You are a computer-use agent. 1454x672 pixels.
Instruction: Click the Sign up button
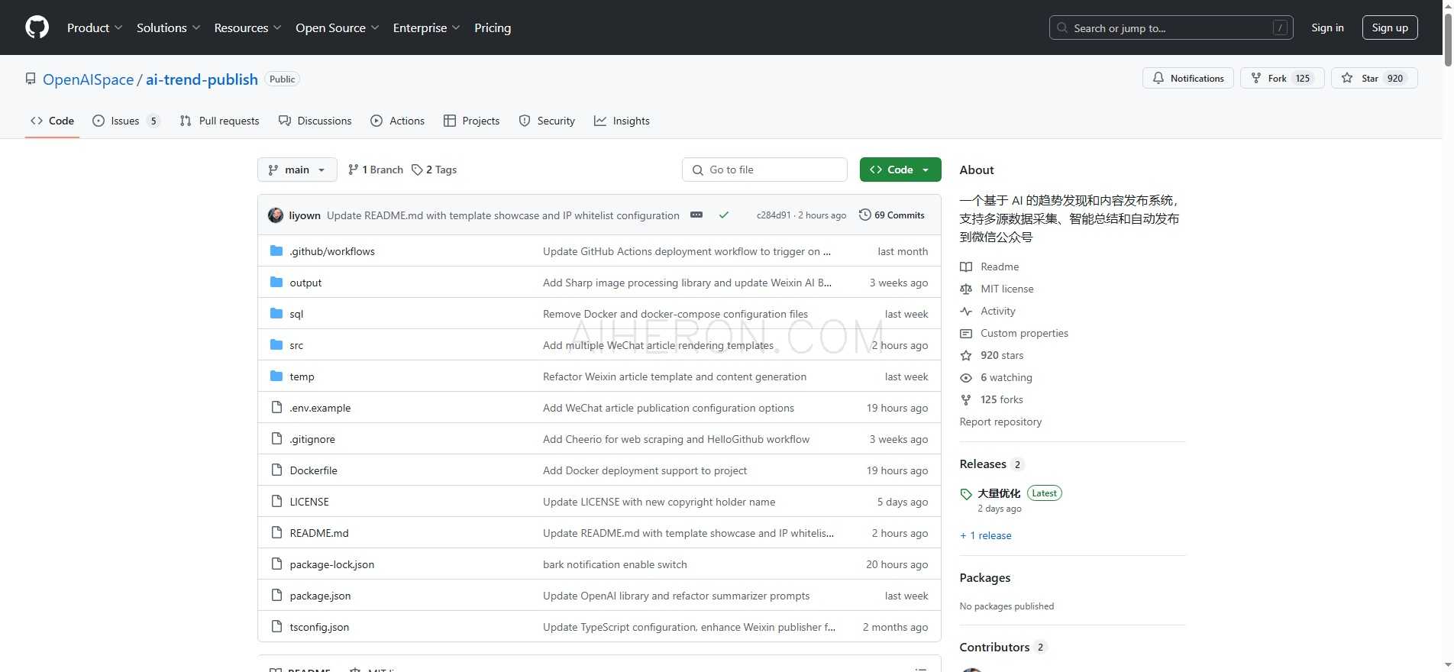1390,27
